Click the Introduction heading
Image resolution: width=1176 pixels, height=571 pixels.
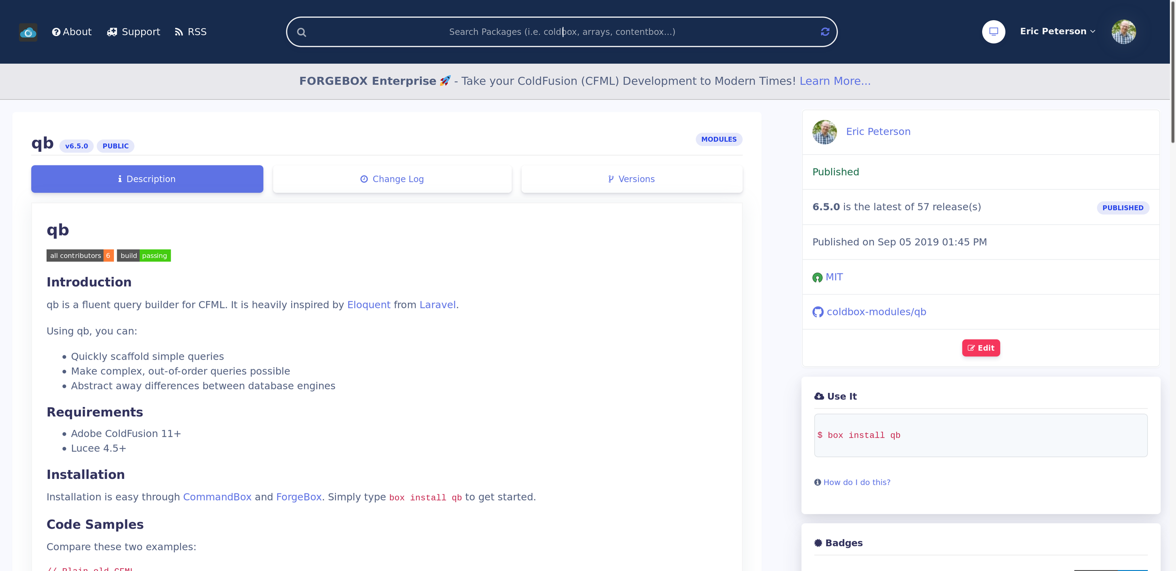coord(89,282)
